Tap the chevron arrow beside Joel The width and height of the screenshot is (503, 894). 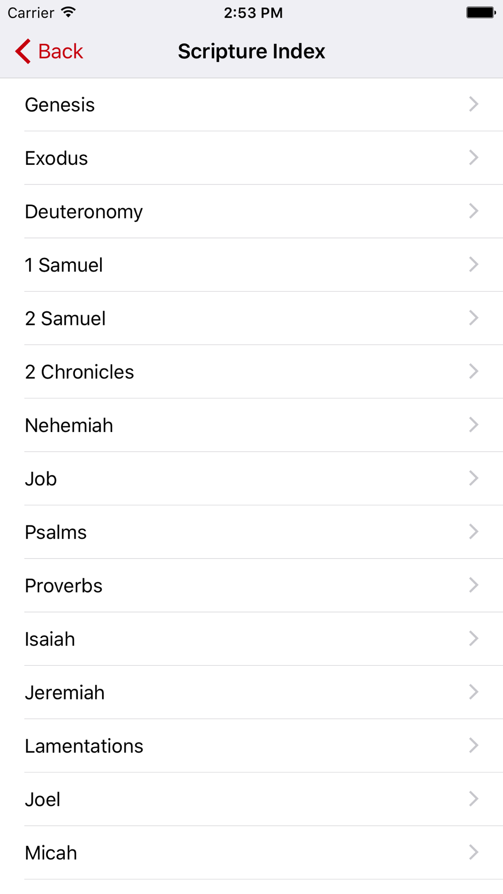(473, 799)
